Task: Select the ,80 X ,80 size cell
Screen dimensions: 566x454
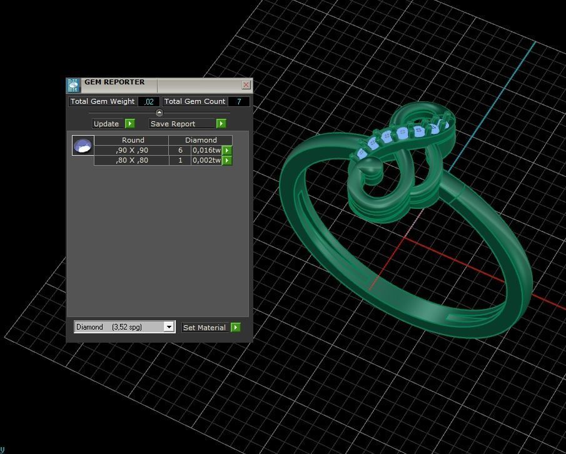Action: coord(132,160)
